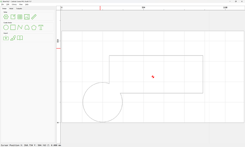The height and width of the screenshot is (147, 245).
Task: Click the background image icon
Action: [x=27, y=17]
